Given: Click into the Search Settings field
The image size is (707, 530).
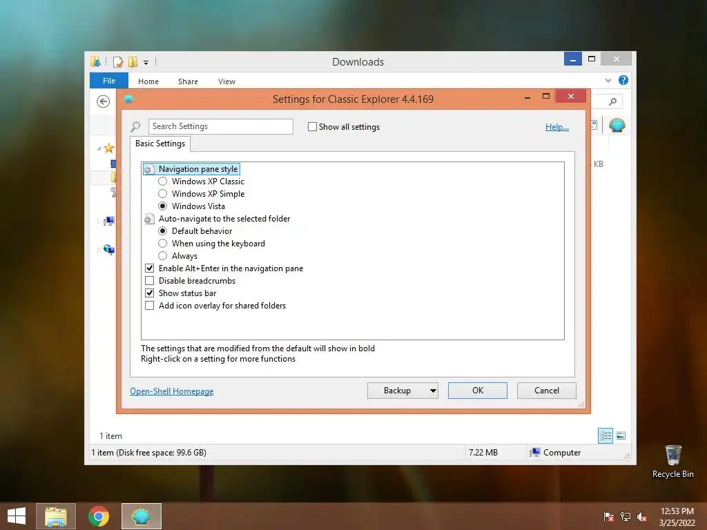Looking at the screenshot, I should click(x=220, y=127).
